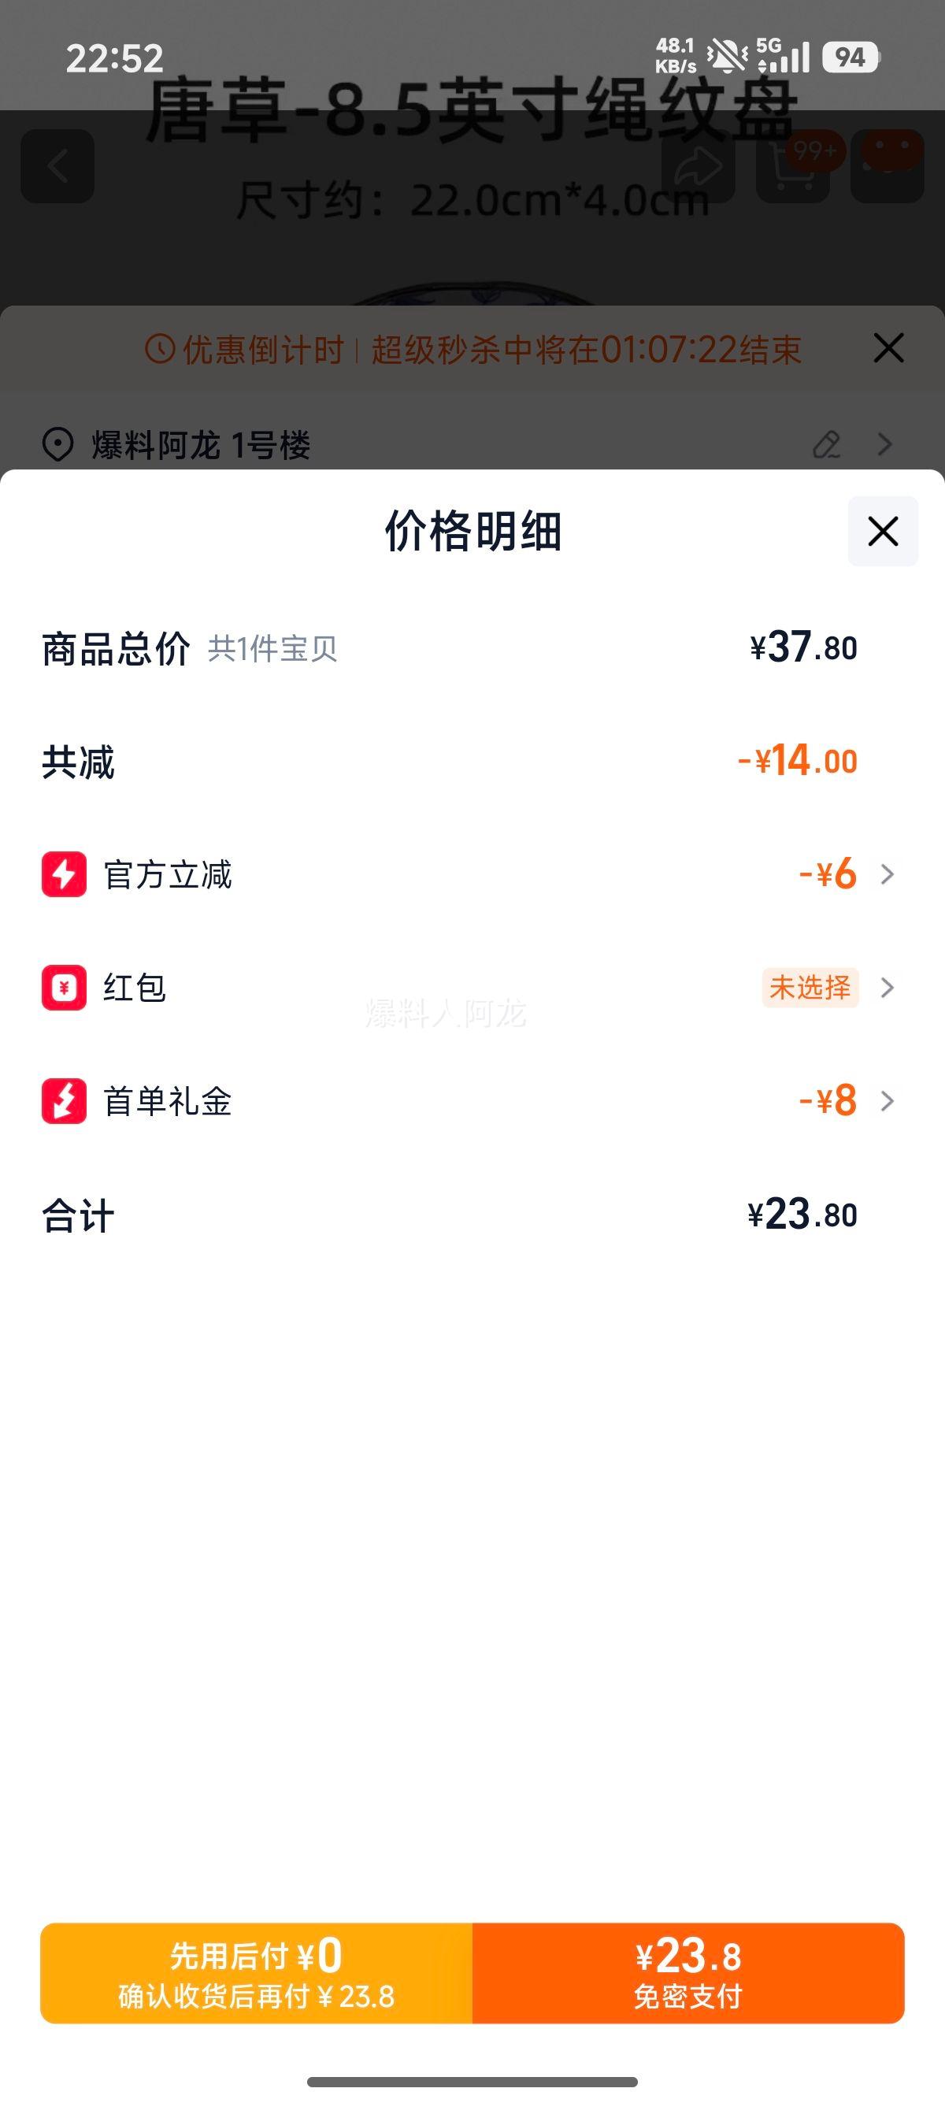Tap the red 官方立减 lightning icon
The width and height of the screenshot is (945, 2103).
64,874
